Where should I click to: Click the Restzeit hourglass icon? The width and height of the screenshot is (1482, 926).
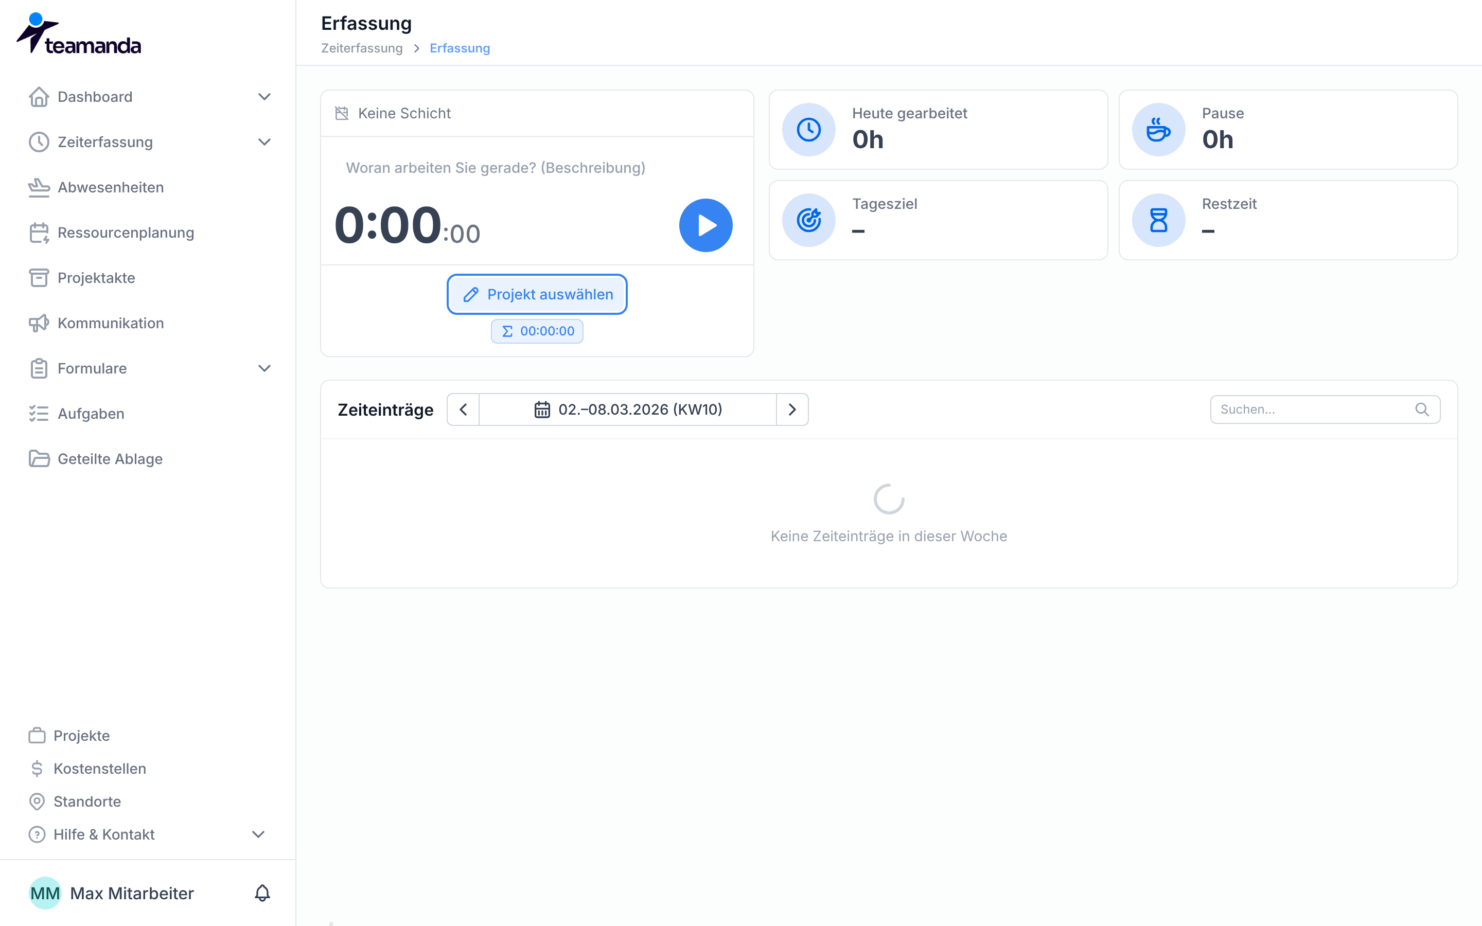pyautogui.click(x=1158, y=220)
